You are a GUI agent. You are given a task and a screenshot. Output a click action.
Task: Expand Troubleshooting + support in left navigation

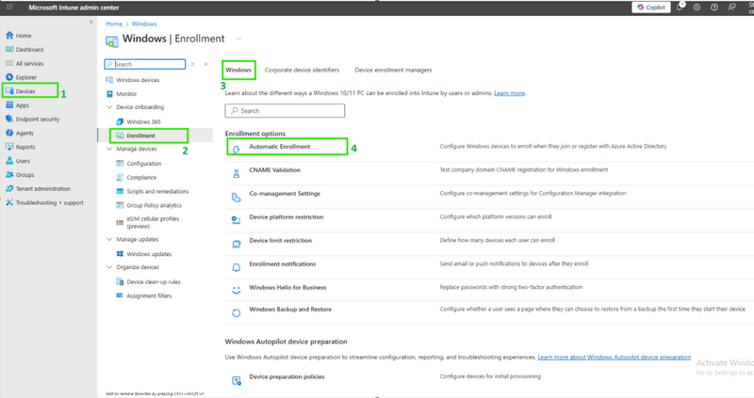click(x=47, y=202)
